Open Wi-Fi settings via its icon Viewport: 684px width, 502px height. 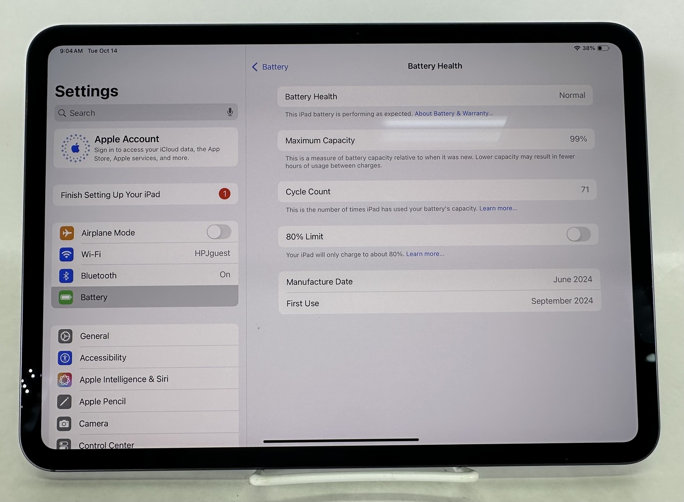(66, 255)
